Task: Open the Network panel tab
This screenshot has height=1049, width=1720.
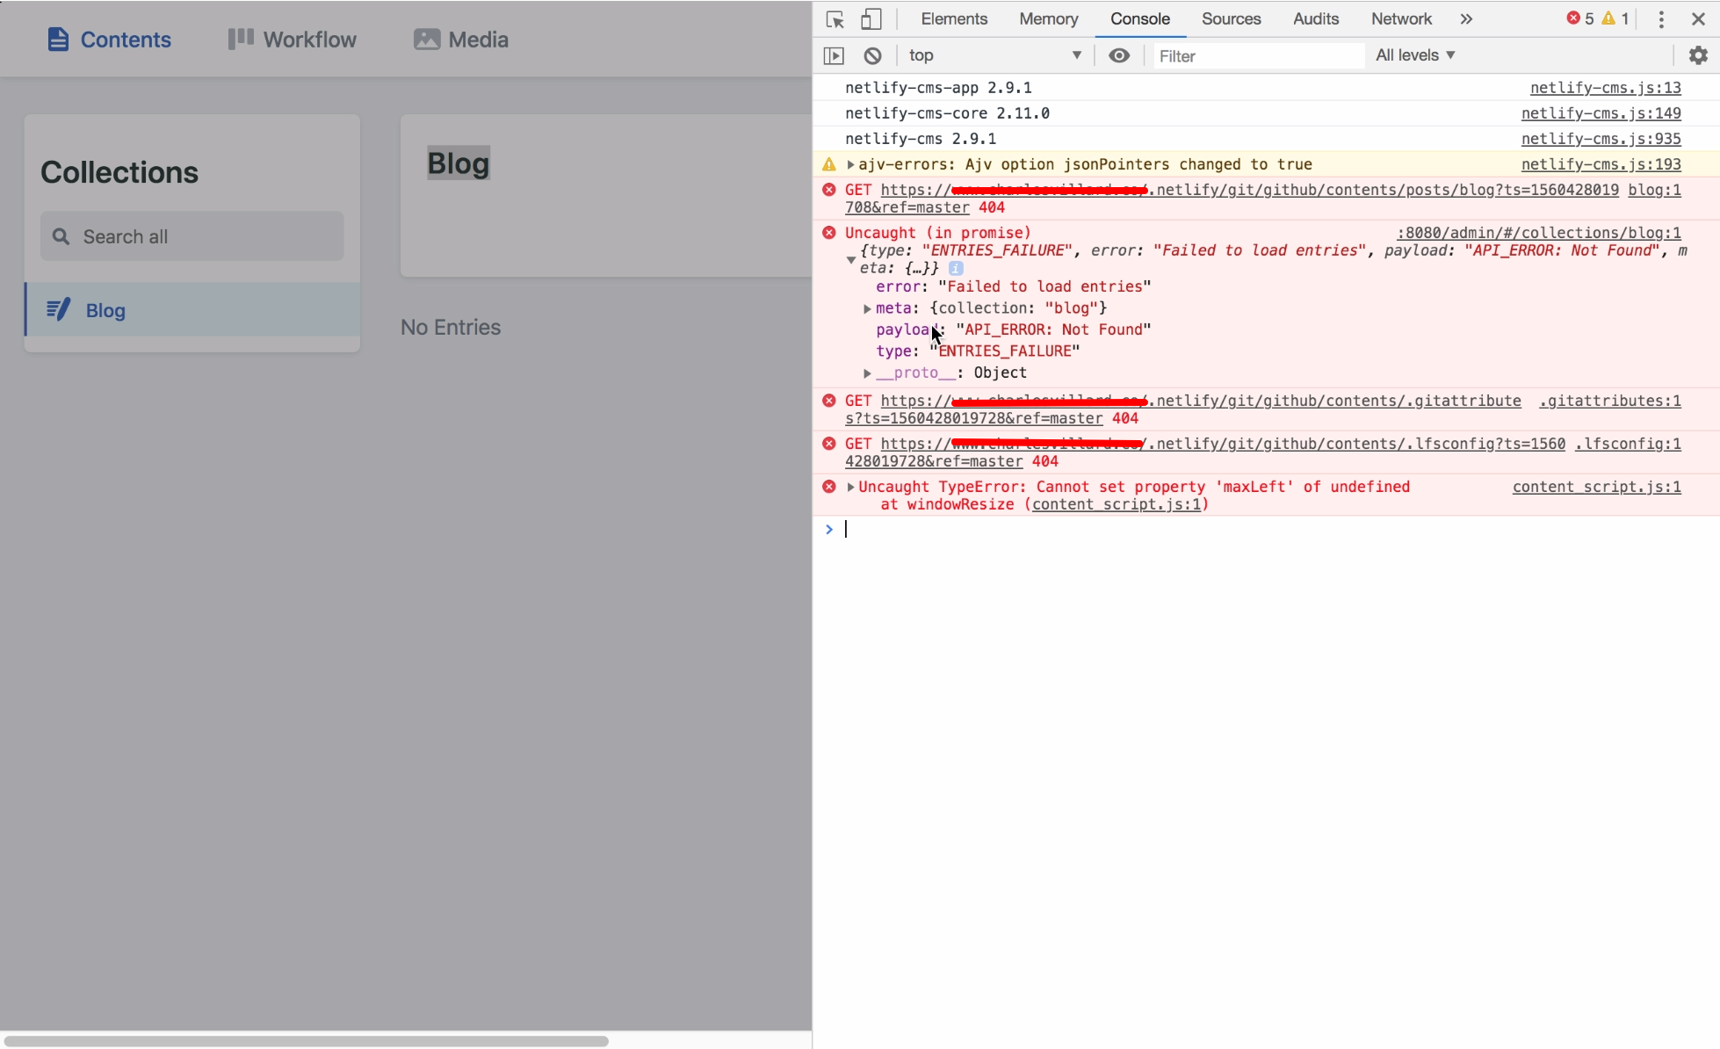Action: [1401, 19]
